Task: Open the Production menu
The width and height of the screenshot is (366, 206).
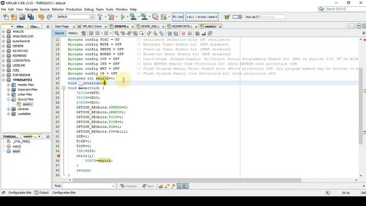Action: [74, 9]
